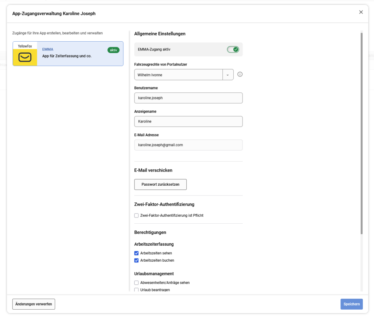Image resolution: width=374 pixels, height=318 pixels.
Task: Check Abwesenheiten/Anträge sehen checkbox
Action: click(137, 283)
